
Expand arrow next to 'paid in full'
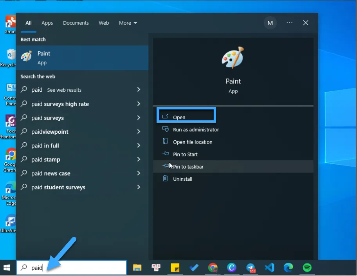[x=139, y=145]
